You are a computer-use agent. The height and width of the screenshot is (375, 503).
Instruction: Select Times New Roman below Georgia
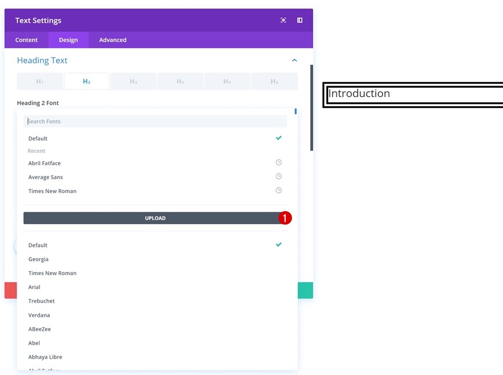[155, 273]
